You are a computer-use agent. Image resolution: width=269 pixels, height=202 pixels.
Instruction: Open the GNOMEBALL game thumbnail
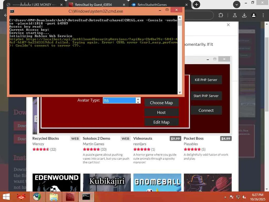[x=157, y=183]
